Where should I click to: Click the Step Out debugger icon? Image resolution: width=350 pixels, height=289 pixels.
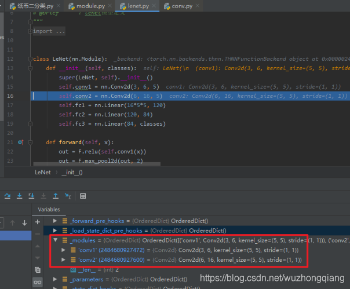point(56,196)
